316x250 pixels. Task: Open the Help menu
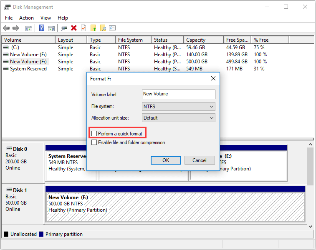(63, 18)
